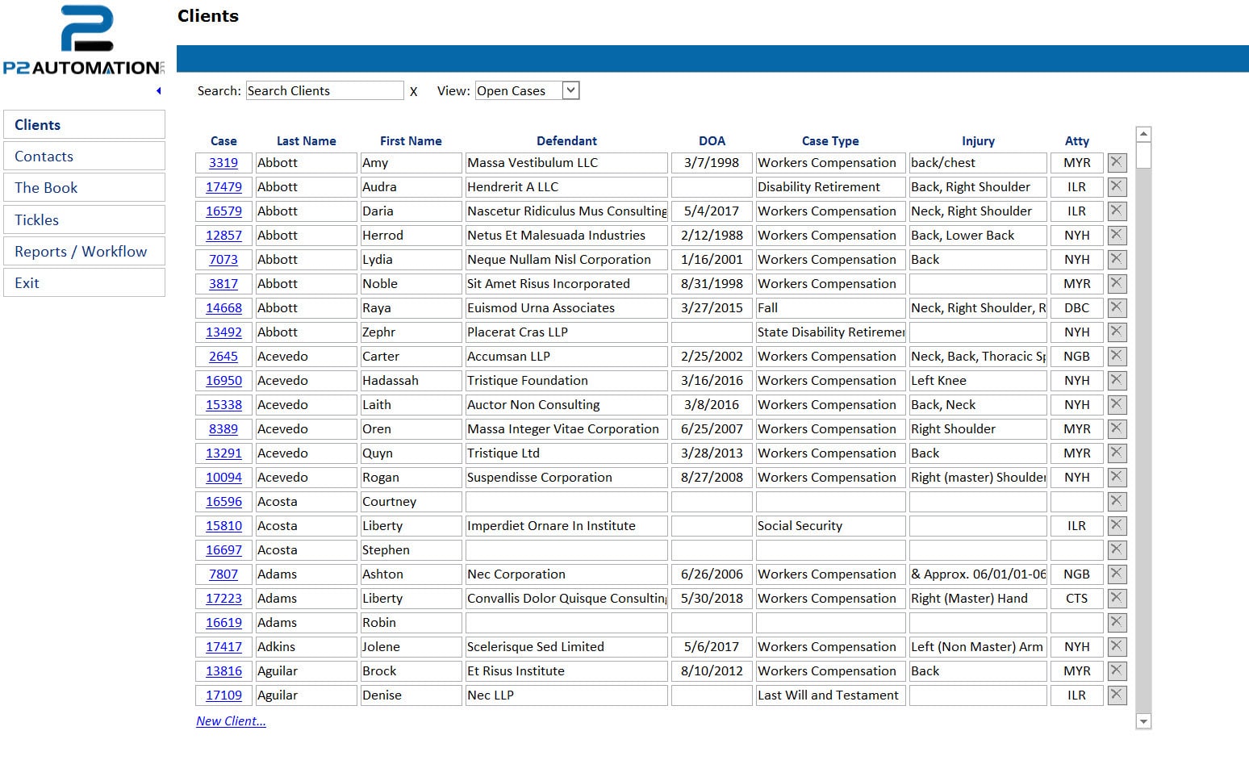1249x781 pixels.
Task: Click the X icon for case 16579
Action: coord(1117,211)
